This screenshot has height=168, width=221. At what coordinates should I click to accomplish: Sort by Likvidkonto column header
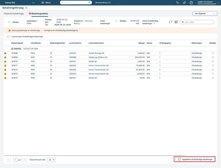[36, 43]
